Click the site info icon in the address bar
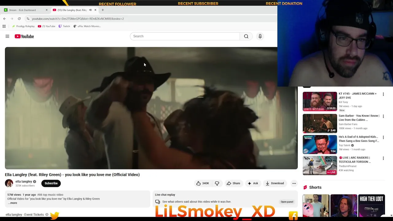The width and height of the screenshot is (393, 221). point(28,19)
